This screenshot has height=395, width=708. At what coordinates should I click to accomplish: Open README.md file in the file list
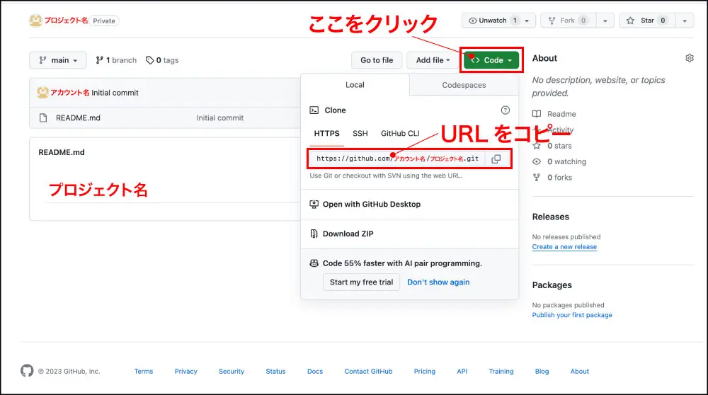tap(78, 118)
